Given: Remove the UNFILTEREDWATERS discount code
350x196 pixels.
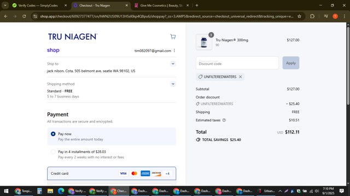Looking at the screenshot, I should pos(241,77).
